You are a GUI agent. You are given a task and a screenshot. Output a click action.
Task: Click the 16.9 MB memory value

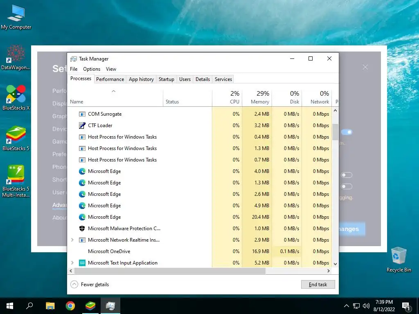pos(260,251)
